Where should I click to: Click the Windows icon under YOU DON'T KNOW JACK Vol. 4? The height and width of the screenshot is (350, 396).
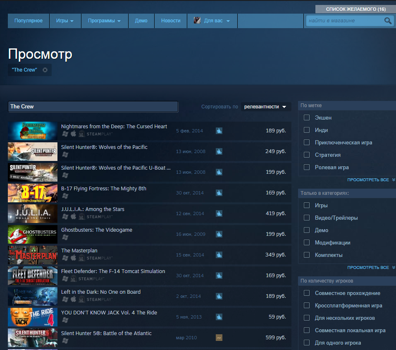coord(65,320)
